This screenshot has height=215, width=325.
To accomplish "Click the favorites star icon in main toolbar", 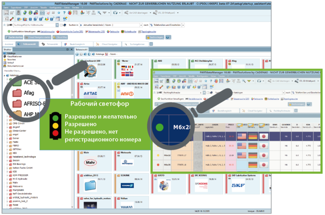I will (x=59, y=13).
